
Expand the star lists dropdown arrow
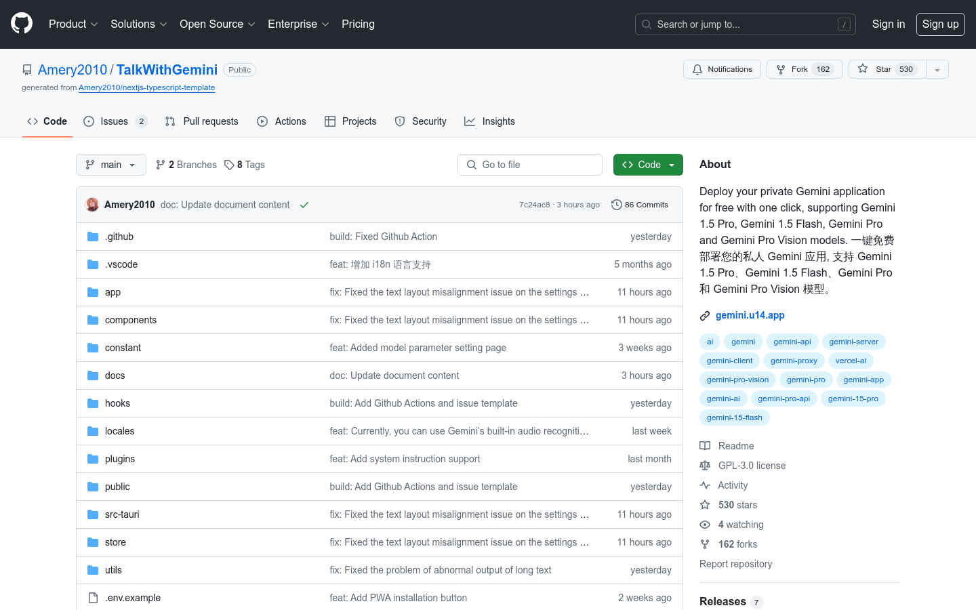(937, 69)
